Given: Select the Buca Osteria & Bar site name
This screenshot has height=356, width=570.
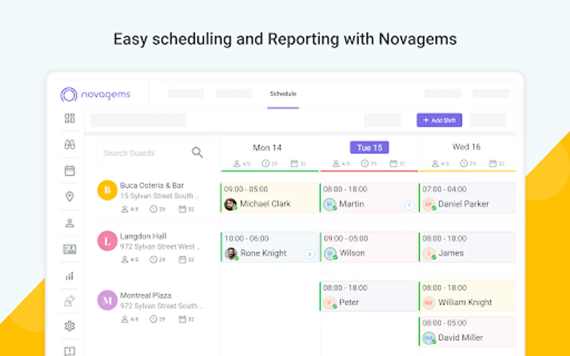Looking at the screenshot, I should (x=152, y=185).
